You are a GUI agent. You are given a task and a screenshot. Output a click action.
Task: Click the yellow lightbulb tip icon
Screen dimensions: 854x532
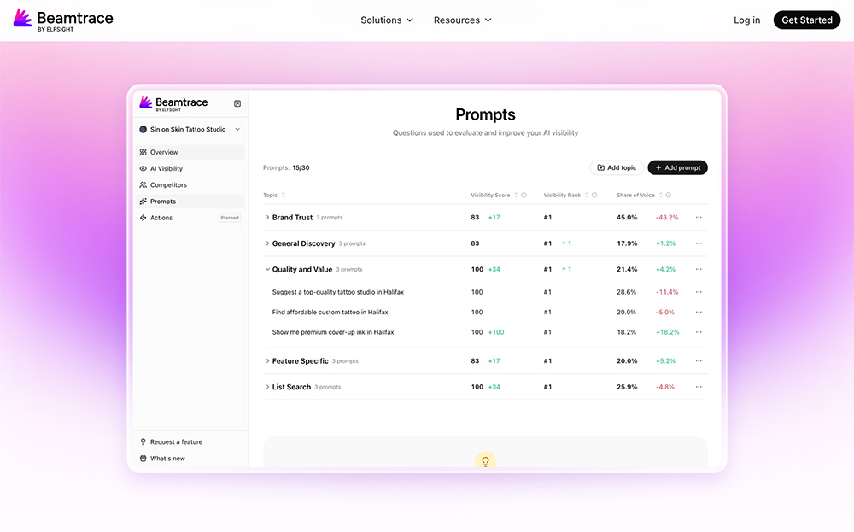[485, 460]
